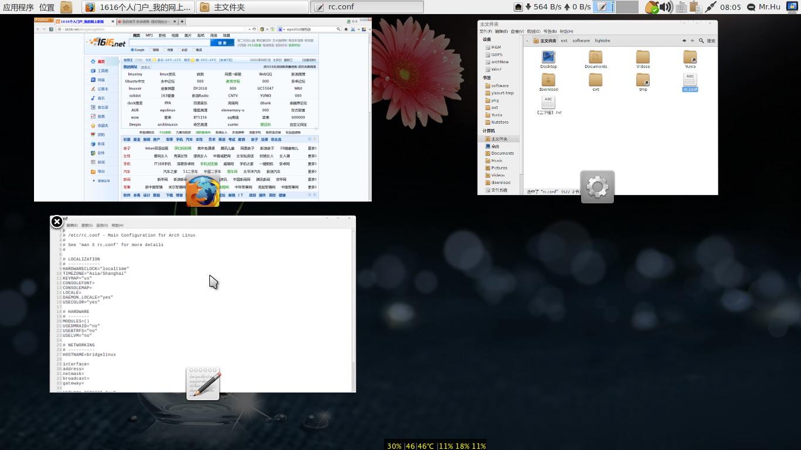Click the back arrow in the file manager toolbar

click(x=684, y=41)
